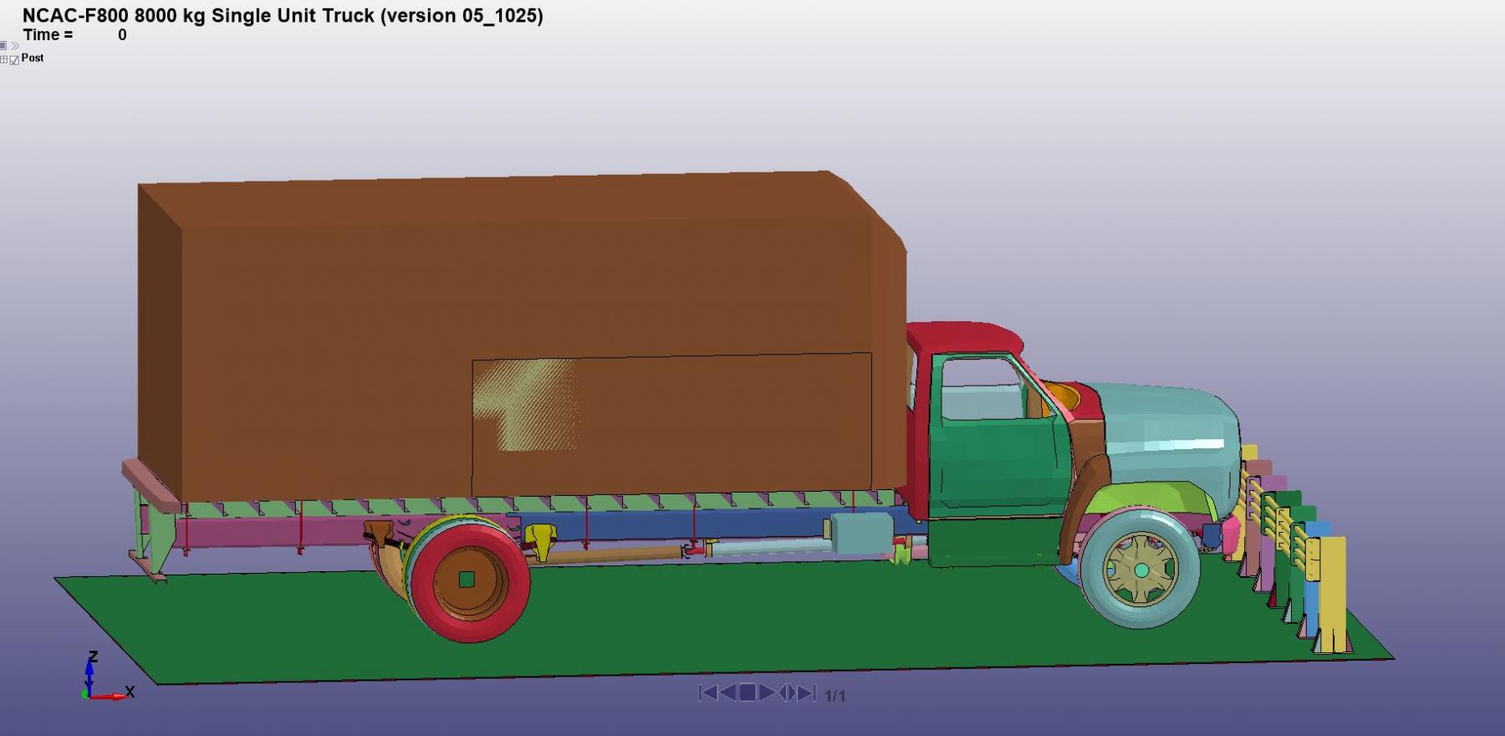Screen dimensions: 1505x736
Task: Select the Post label
Action: coord(33,58)
